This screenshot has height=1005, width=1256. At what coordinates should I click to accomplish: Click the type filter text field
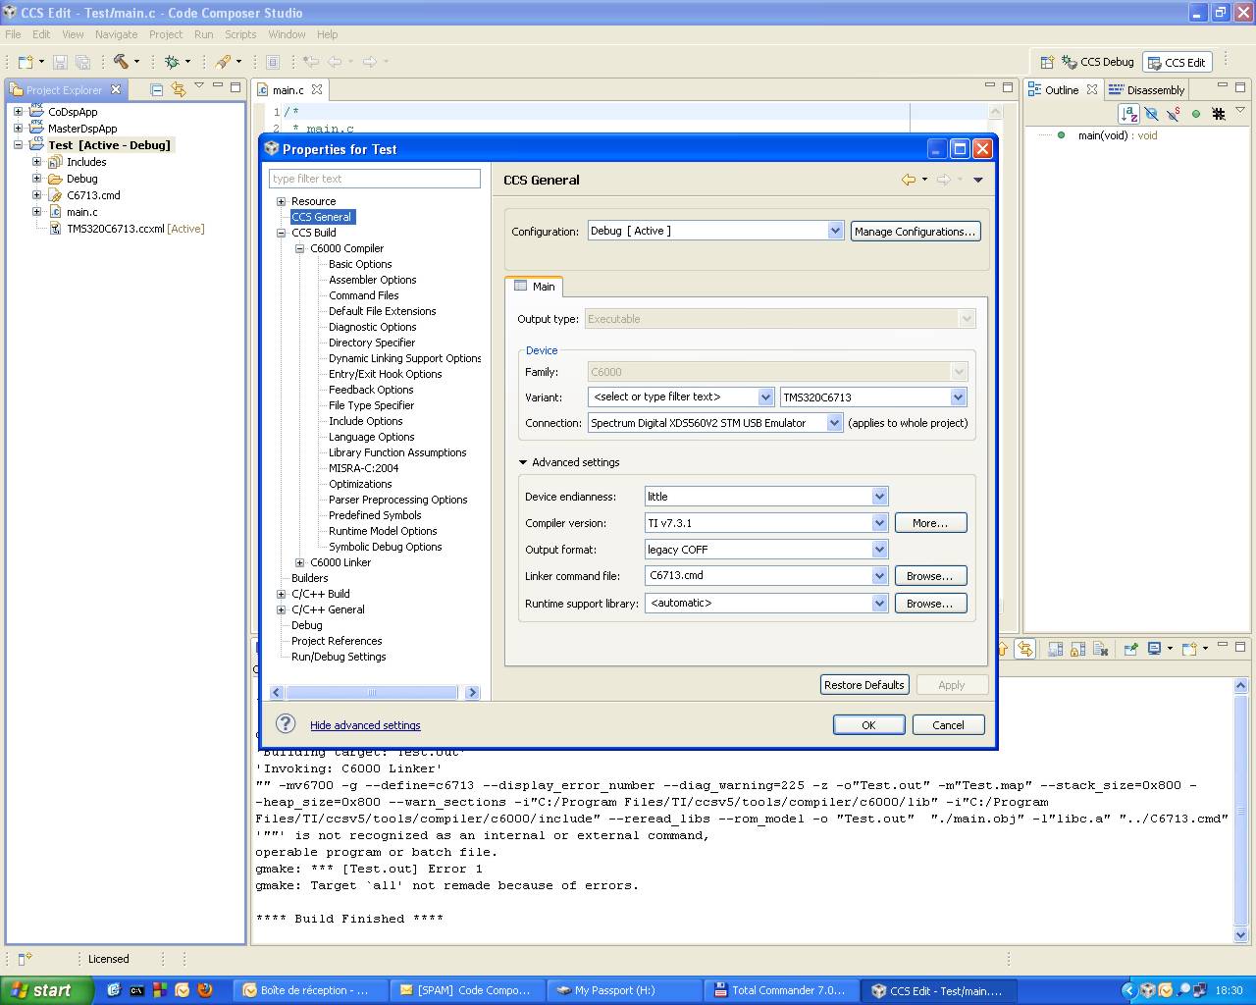(x=375, y=179)
